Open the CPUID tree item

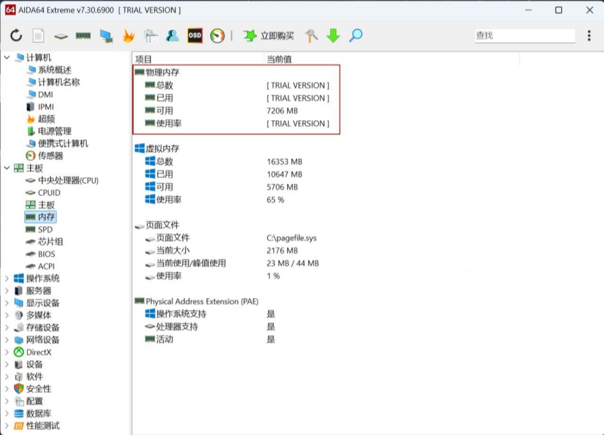coord(49,193)
